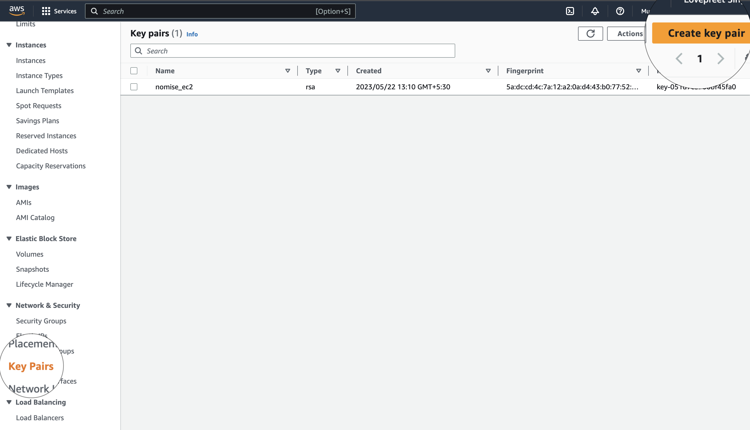
Task: Open the help menu icon
Action: pyautogui.click(x=620, y=11)
